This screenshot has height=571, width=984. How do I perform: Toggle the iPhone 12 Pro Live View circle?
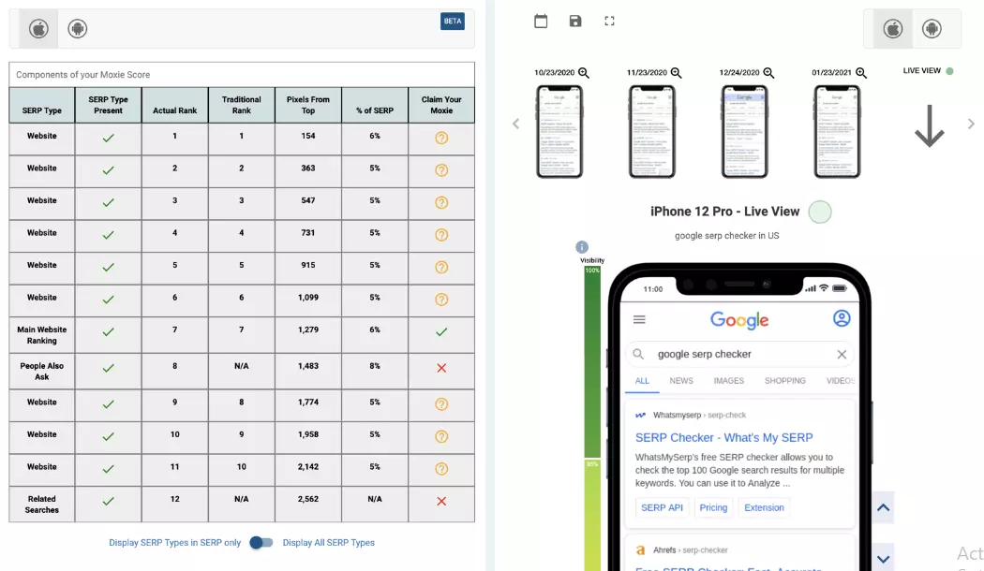point(820,212)
